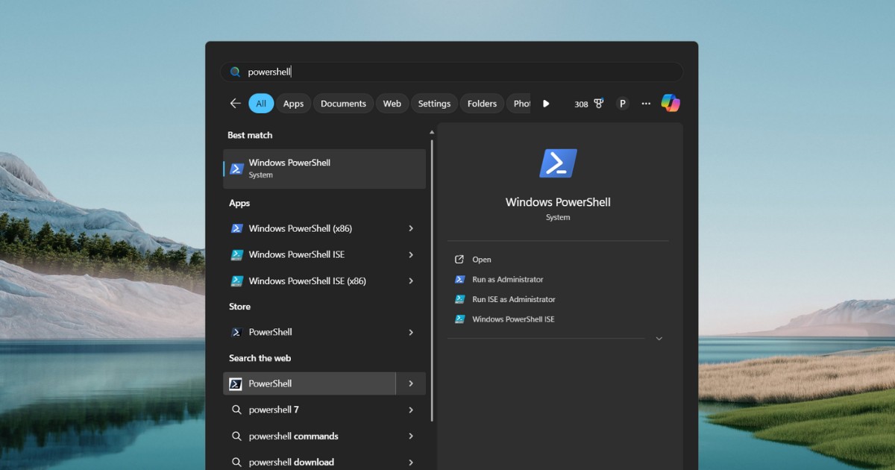This screenshot has width=895, height=470.
Task: Click the back arrow in search panel
Action: click(x=236, y=104)
